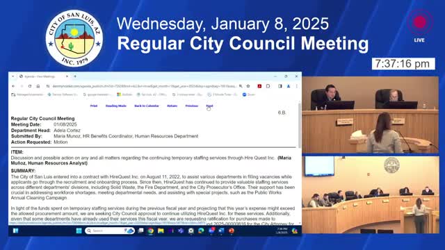The width and height of the screenshot is (445, 250).
Task: Open the Managed bookmarks folder
Action: tap(27, 94)
